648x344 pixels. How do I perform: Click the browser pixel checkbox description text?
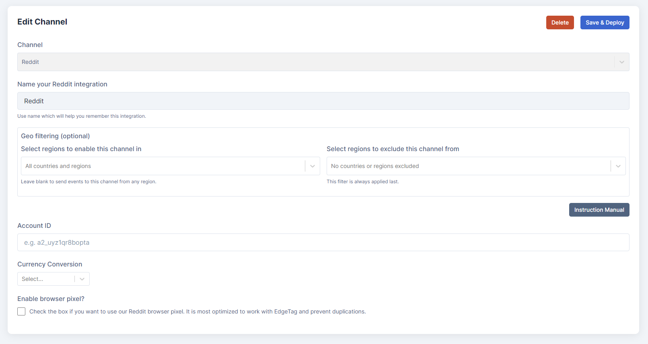(197, 311)
